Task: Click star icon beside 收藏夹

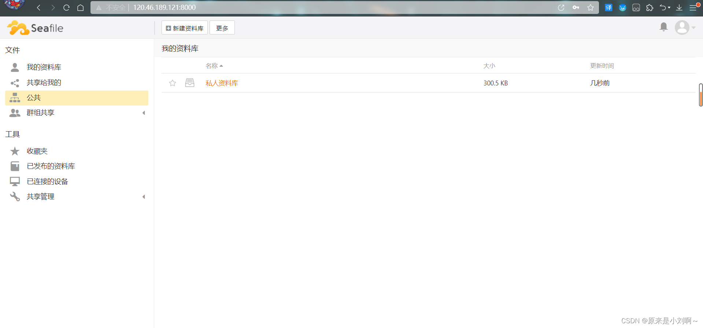Action: pos(15,151)
